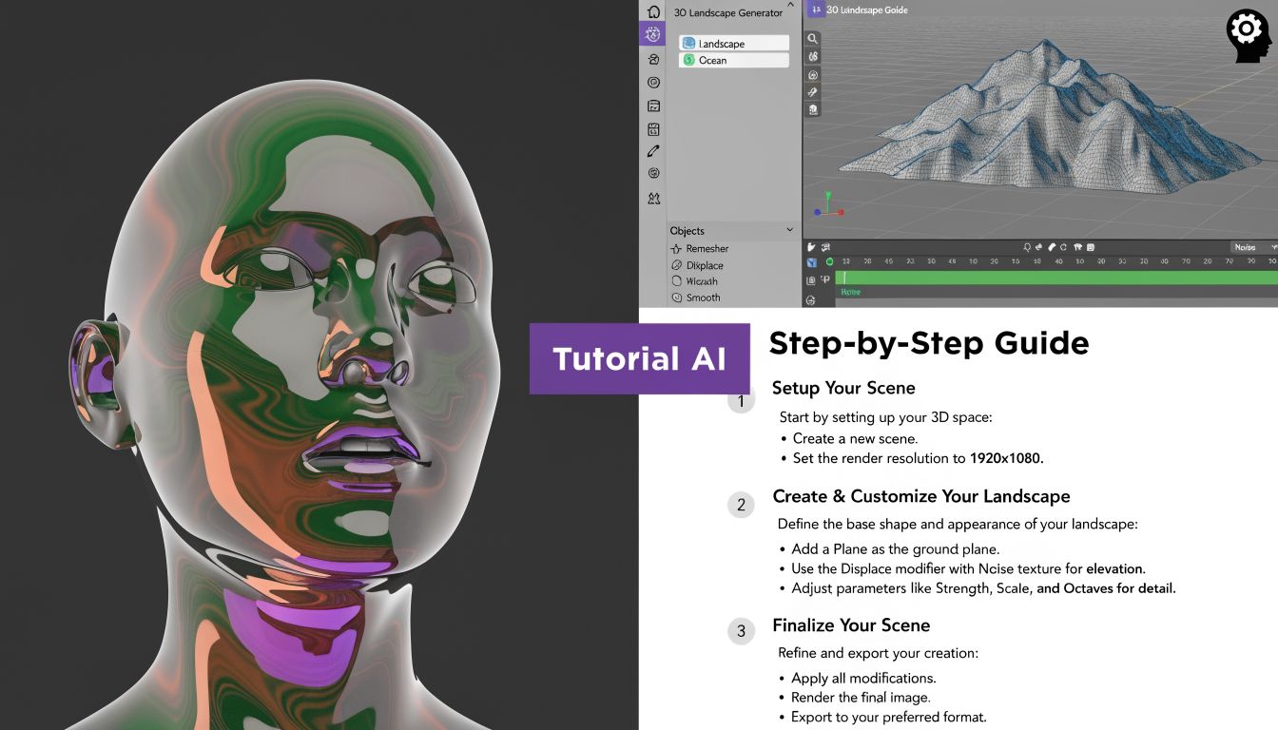Toggle visibility of the Ocean layer
This screenshot has width=1278, height=730.
(x=690, y=59)
